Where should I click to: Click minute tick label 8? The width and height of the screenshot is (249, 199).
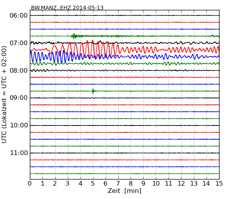tap(131, 184)
